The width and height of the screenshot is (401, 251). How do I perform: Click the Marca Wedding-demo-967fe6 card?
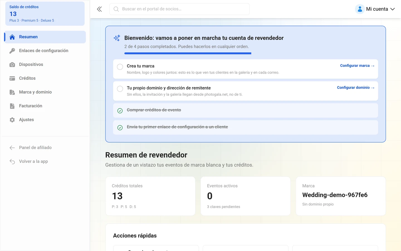[341, 196]
